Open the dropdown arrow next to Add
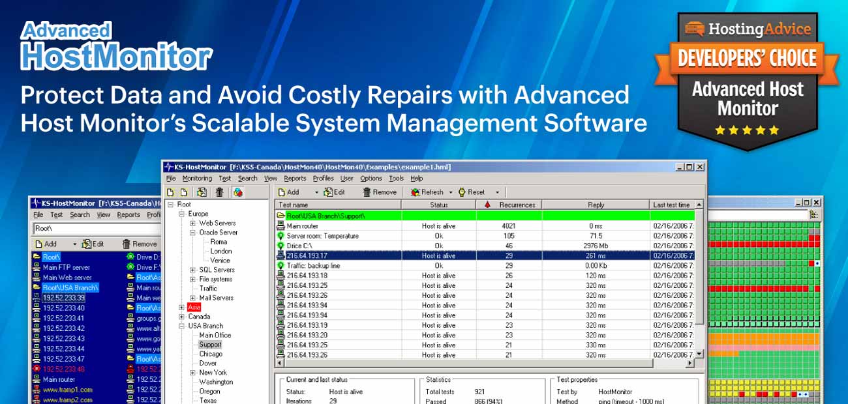848x404 pixels. [x=317, y=192]
